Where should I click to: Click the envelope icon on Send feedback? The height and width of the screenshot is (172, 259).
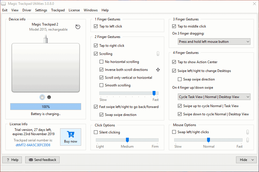point(31,160)
